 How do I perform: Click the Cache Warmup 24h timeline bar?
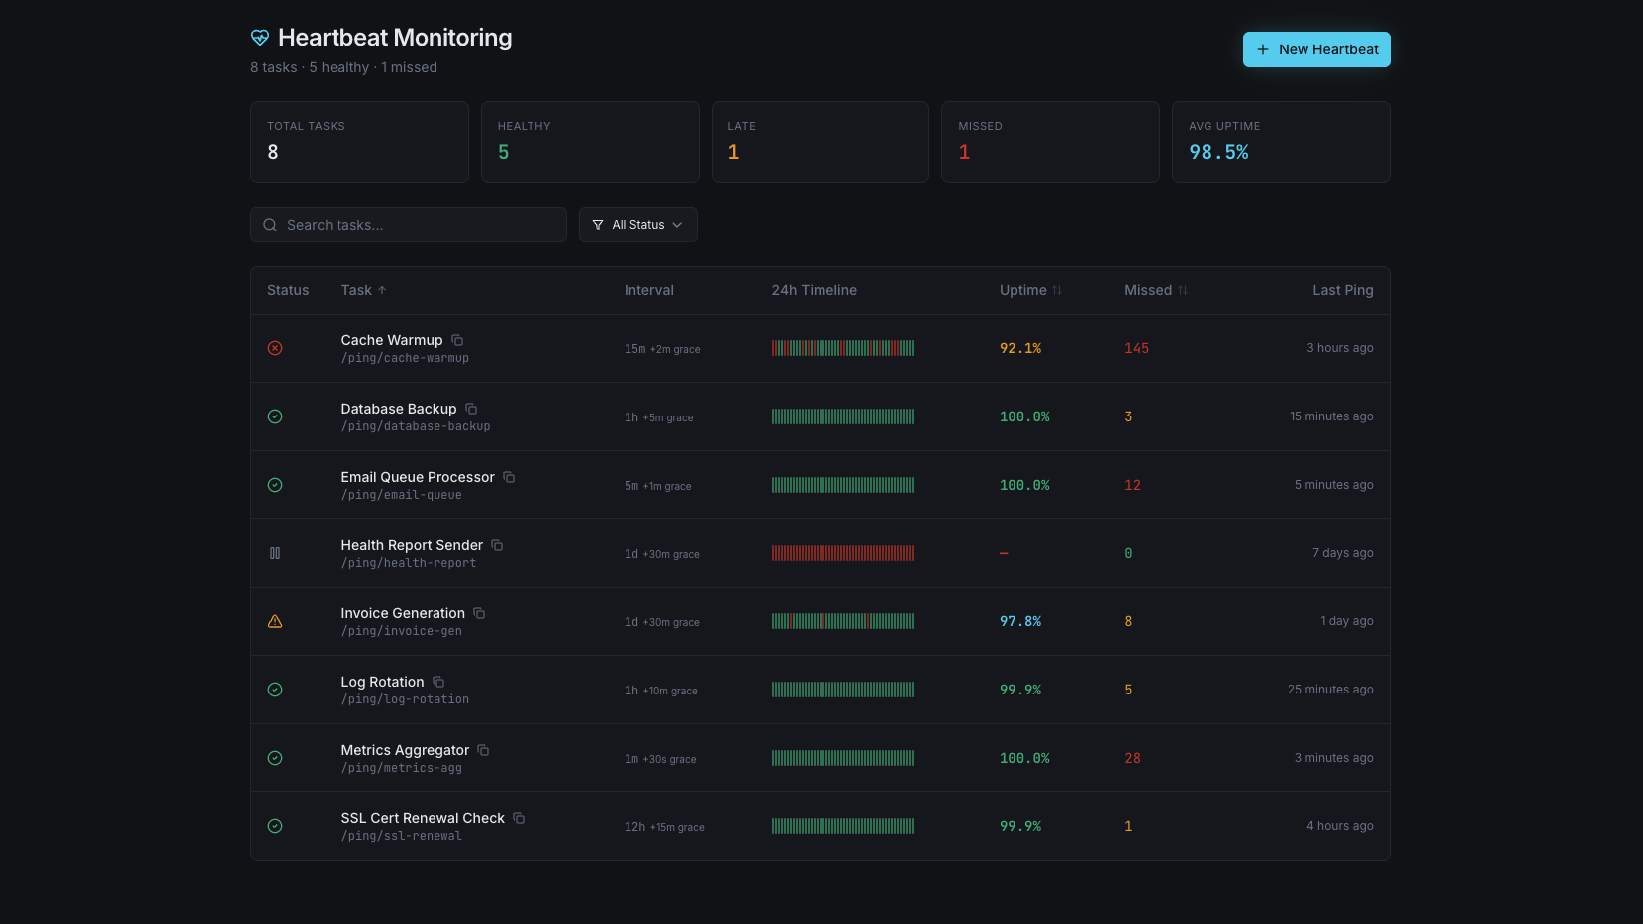[x=842, y=348]
